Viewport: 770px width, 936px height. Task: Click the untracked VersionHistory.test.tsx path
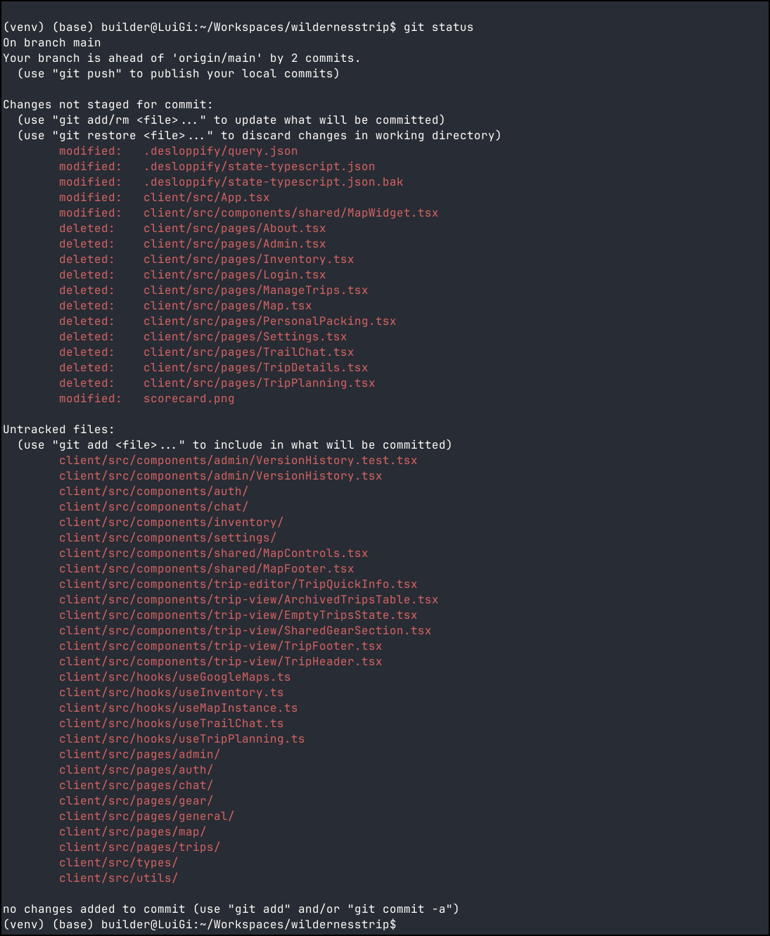[238, 461]
